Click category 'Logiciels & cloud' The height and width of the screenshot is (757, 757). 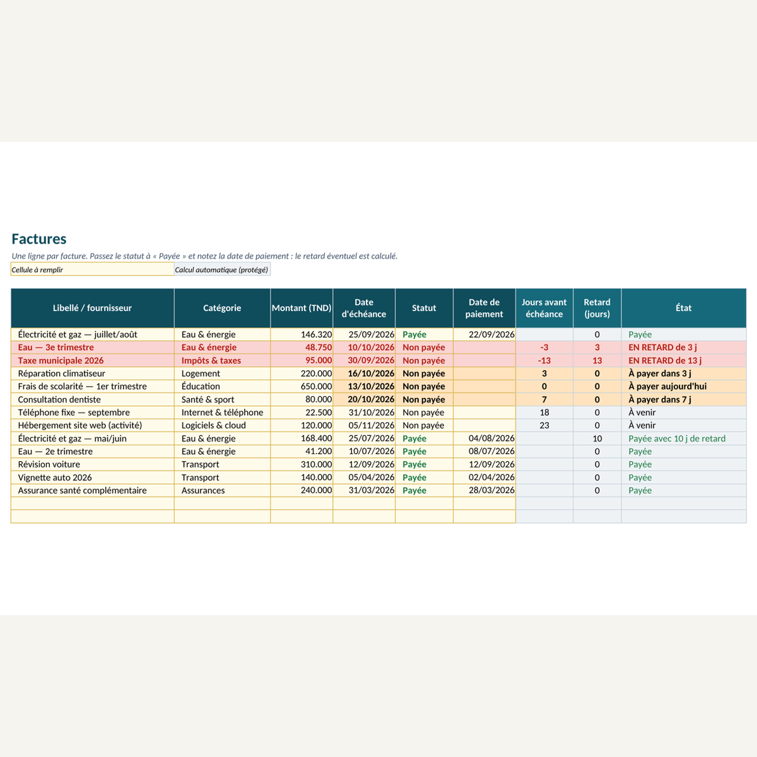[222, 425]
